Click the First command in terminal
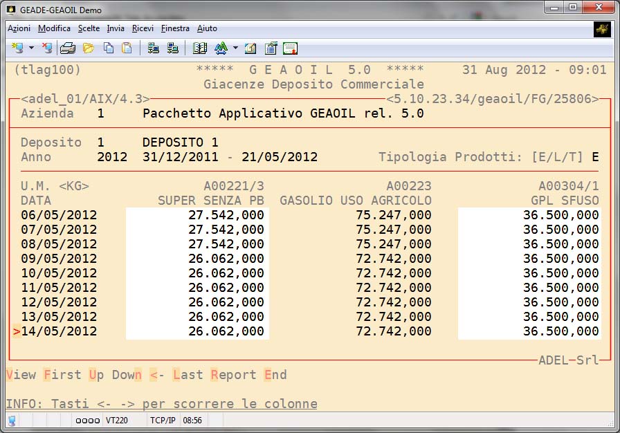Viewport: 620px width, 433px height. [62, 375]
